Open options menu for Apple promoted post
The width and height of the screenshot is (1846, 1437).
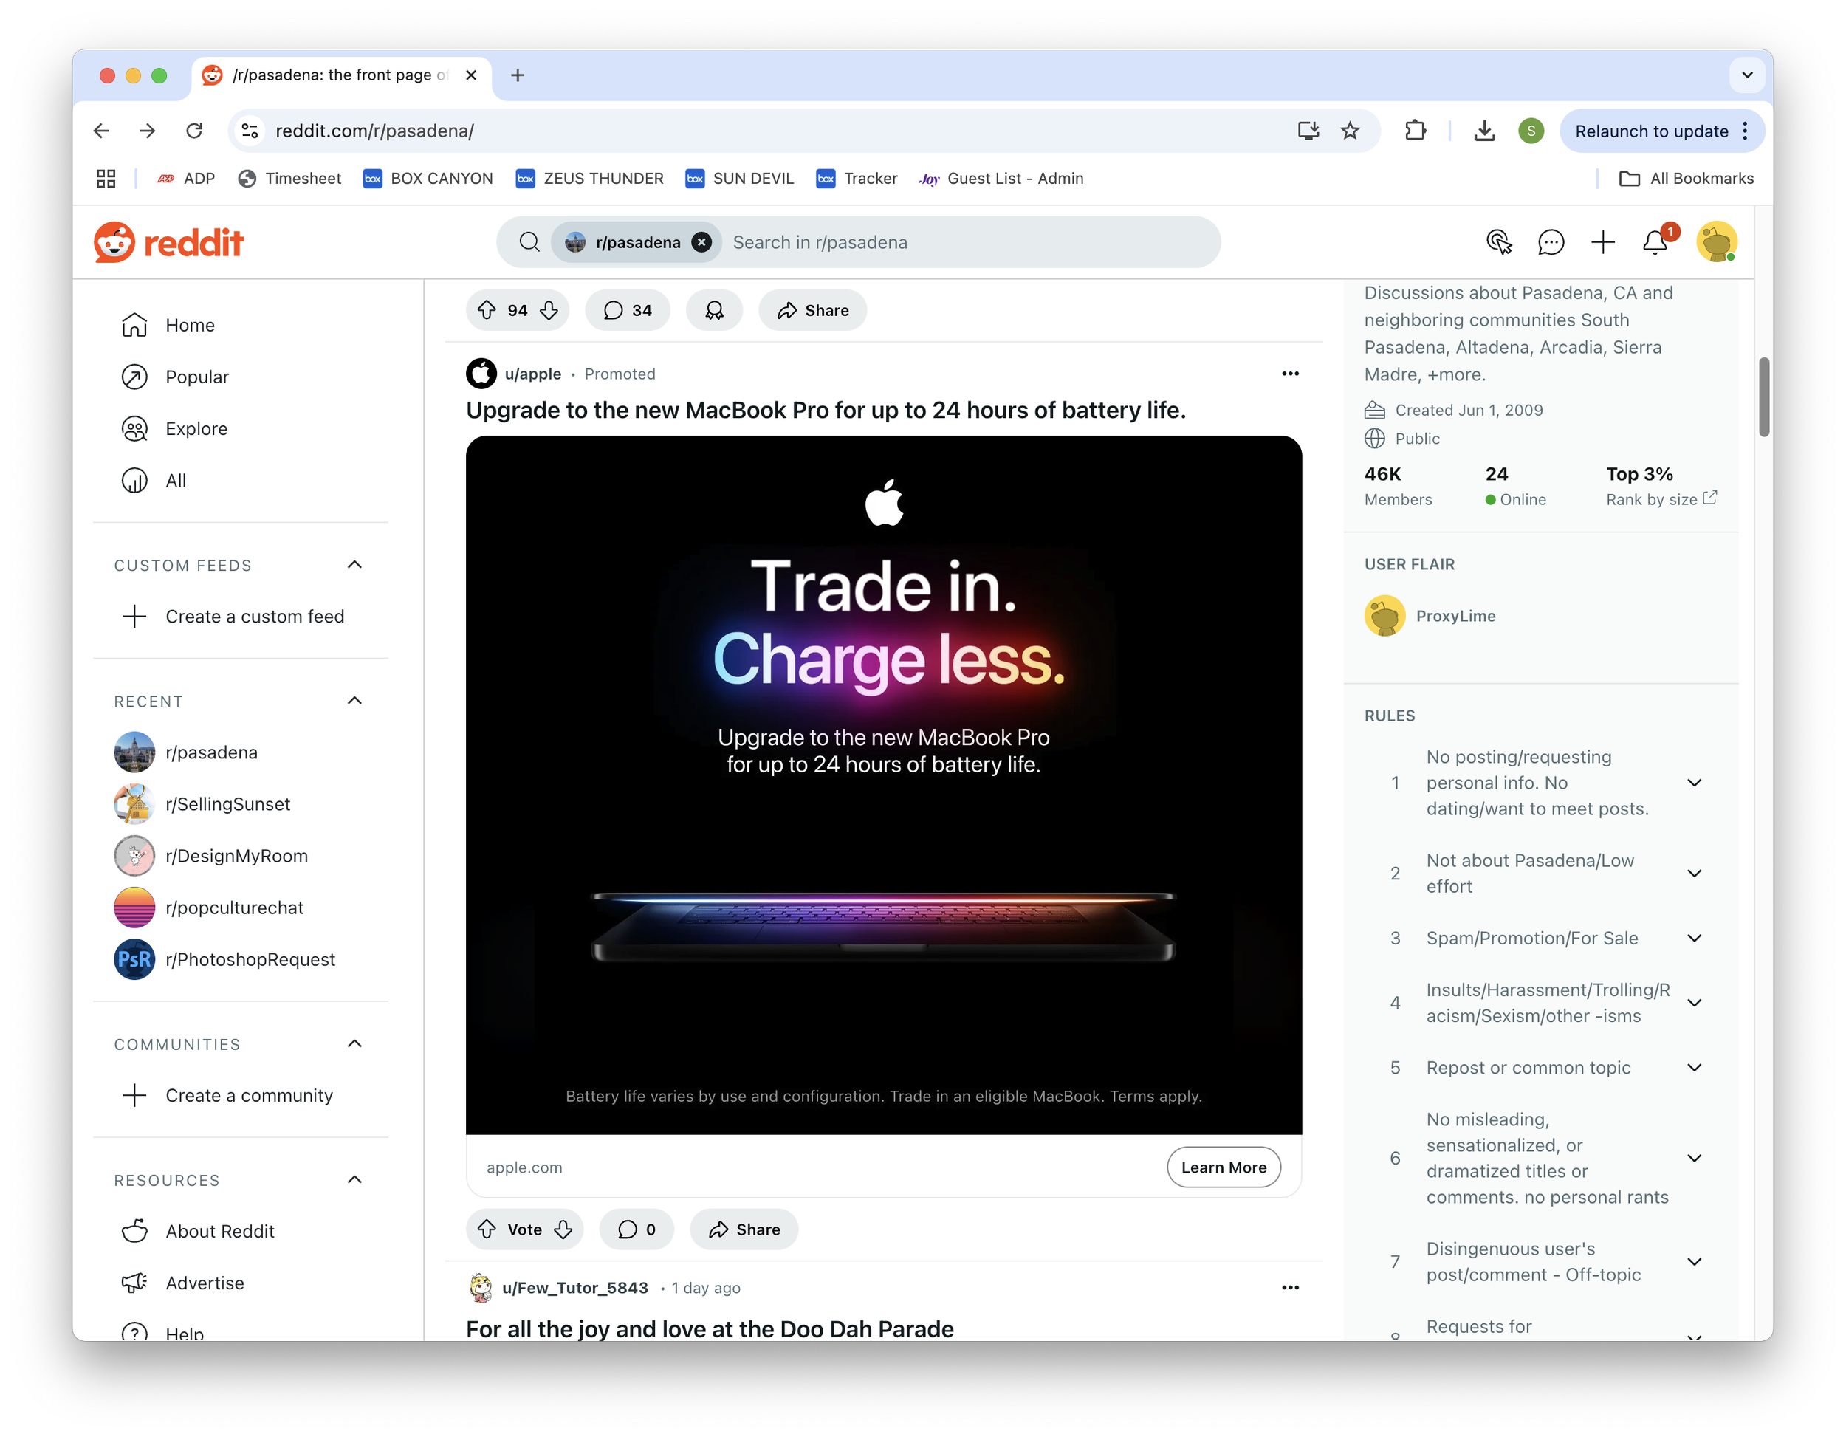pos(1290,374)
